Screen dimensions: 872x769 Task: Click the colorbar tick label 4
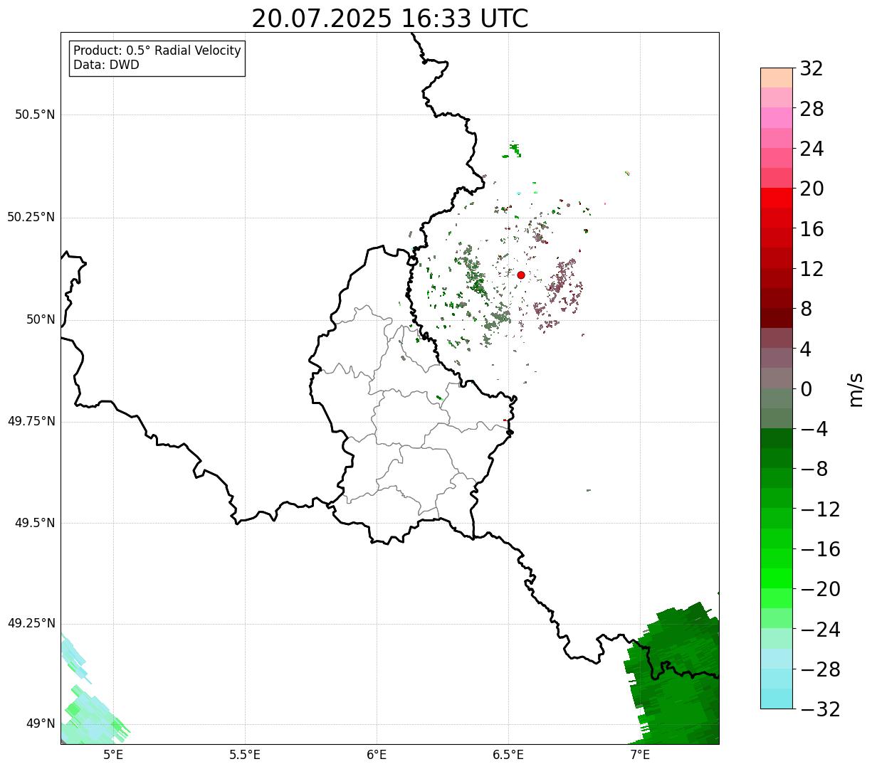[806, 349]
